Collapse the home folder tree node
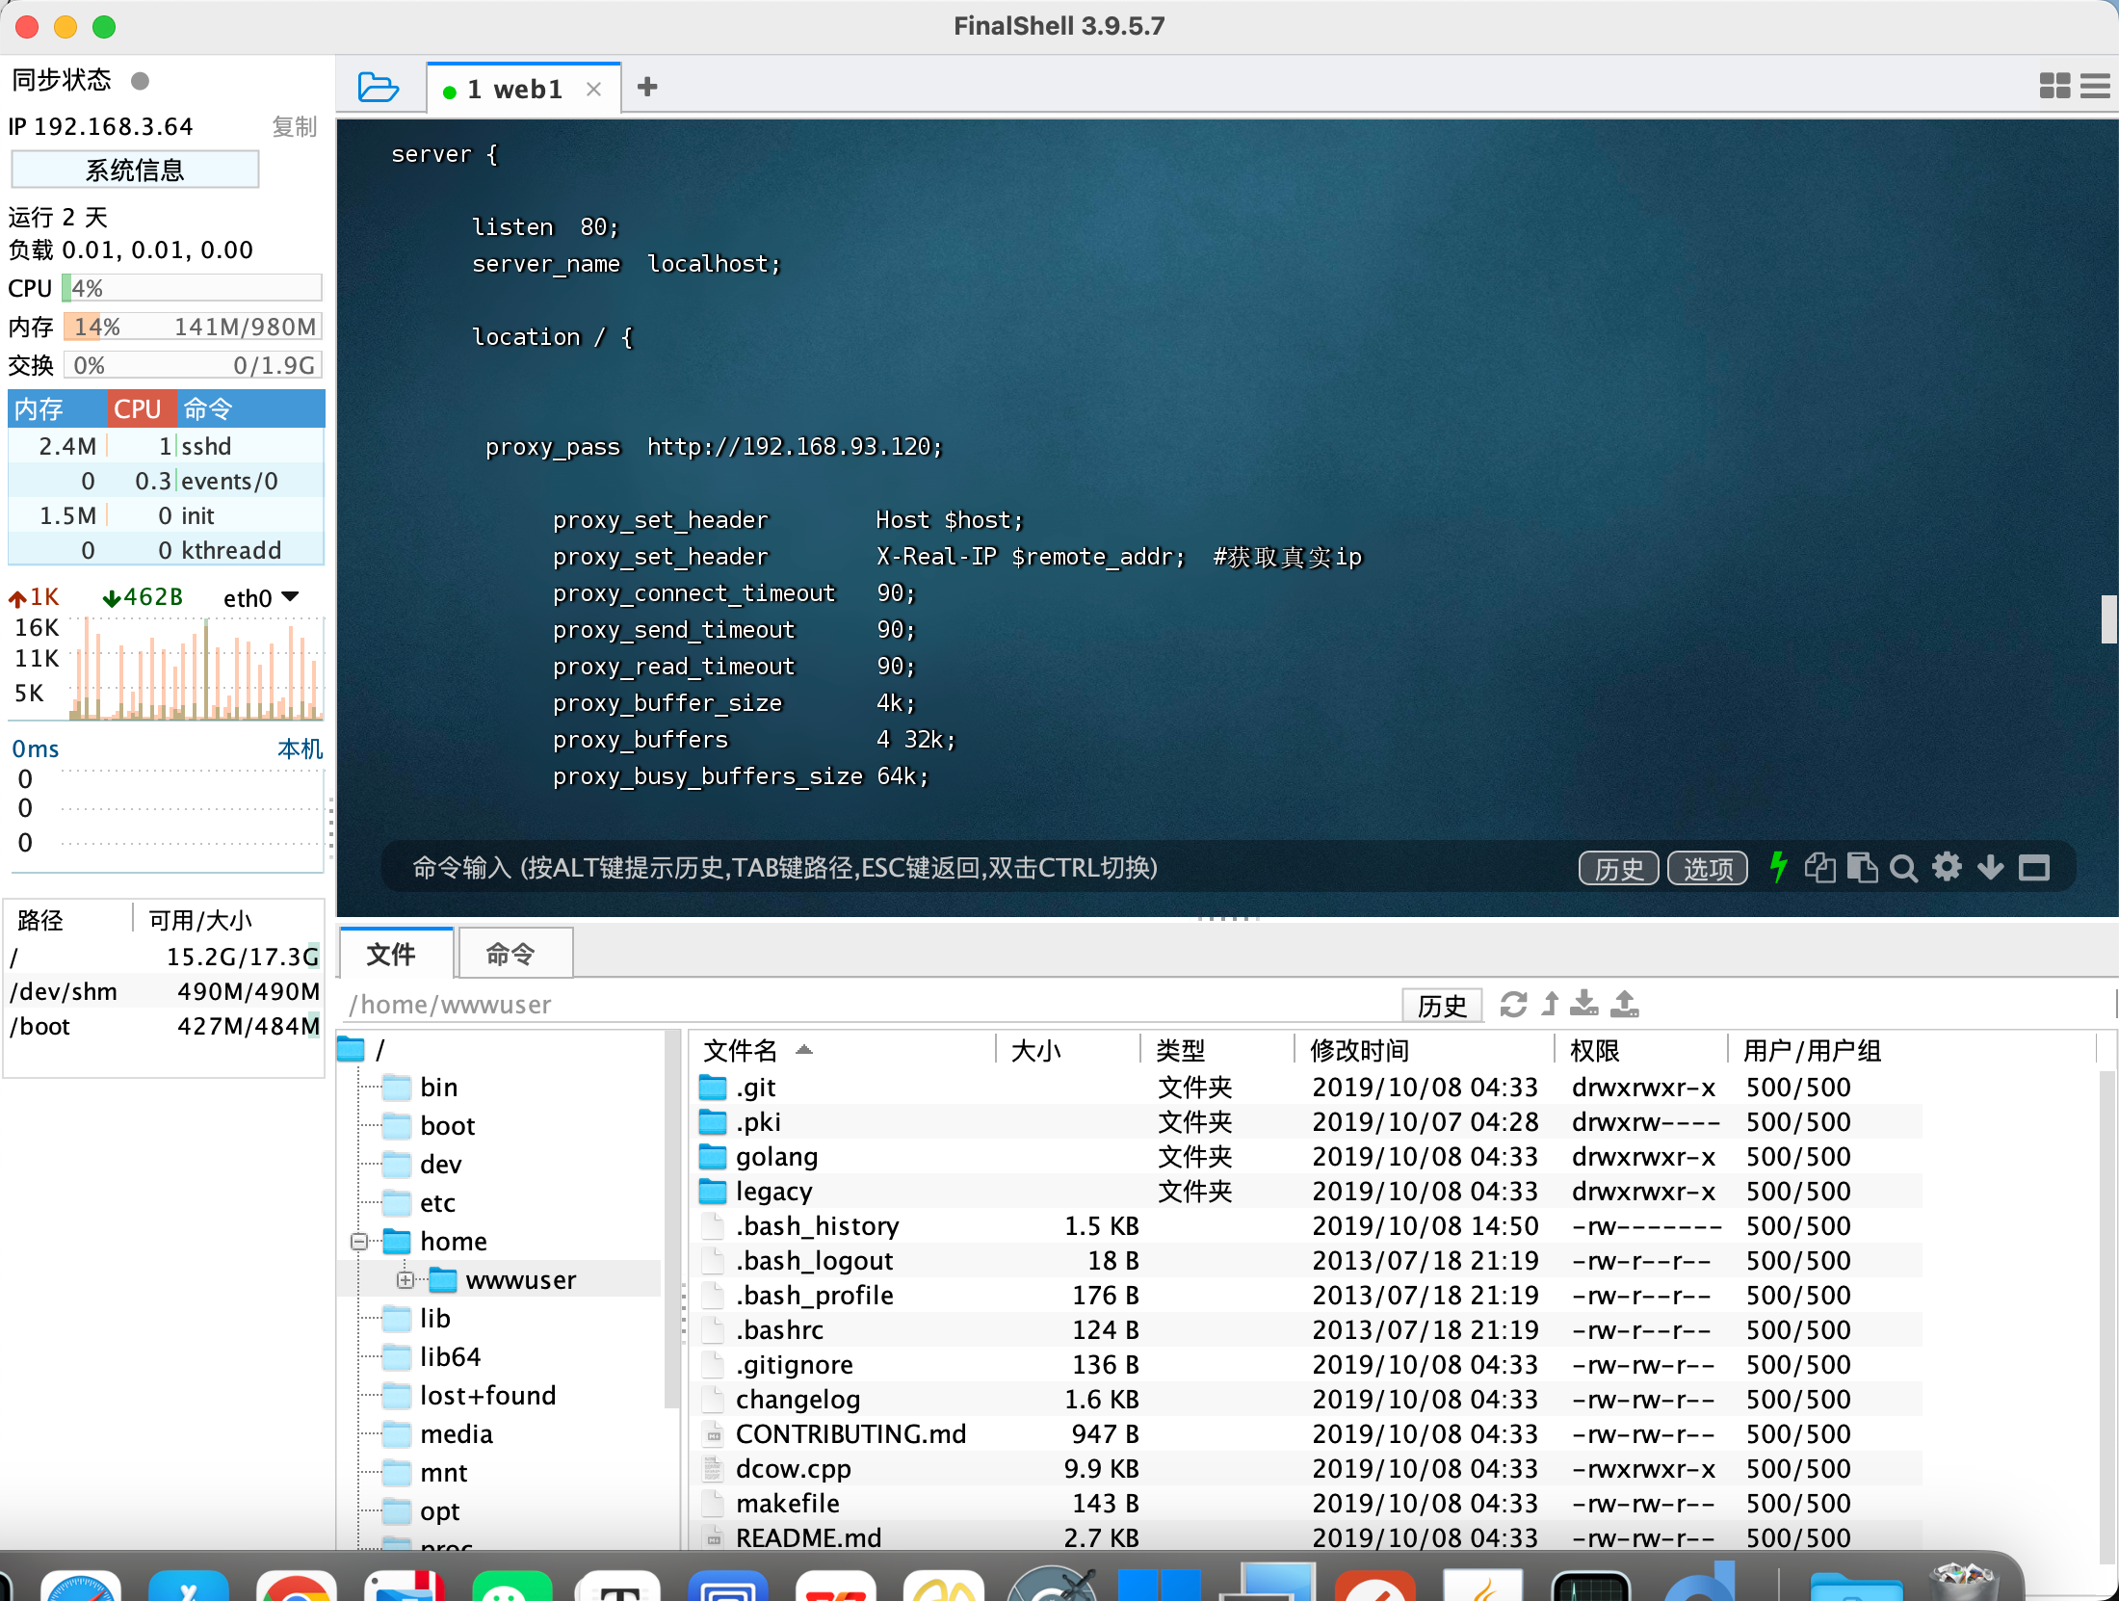The width and height of the screenshot is (2119, 1601). coord(359,1241)
